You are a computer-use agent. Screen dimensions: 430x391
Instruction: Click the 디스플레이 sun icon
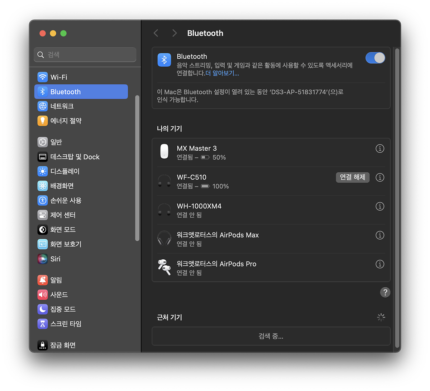(x=43, y=171)
